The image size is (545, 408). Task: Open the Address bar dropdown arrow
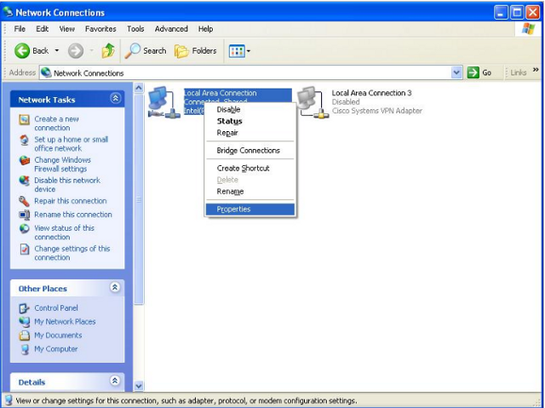457,73
